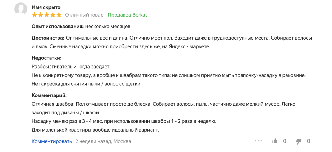Click the dislike count number
Image resolution: width=332 pixels, height=152 pixels.
308,141
